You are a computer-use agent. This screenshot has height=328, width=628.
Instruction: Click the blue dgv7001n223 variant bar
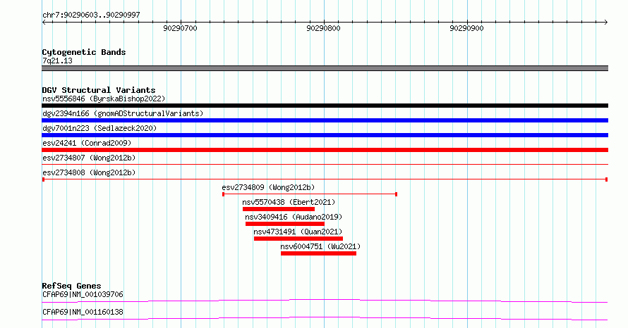click(325, 135)
